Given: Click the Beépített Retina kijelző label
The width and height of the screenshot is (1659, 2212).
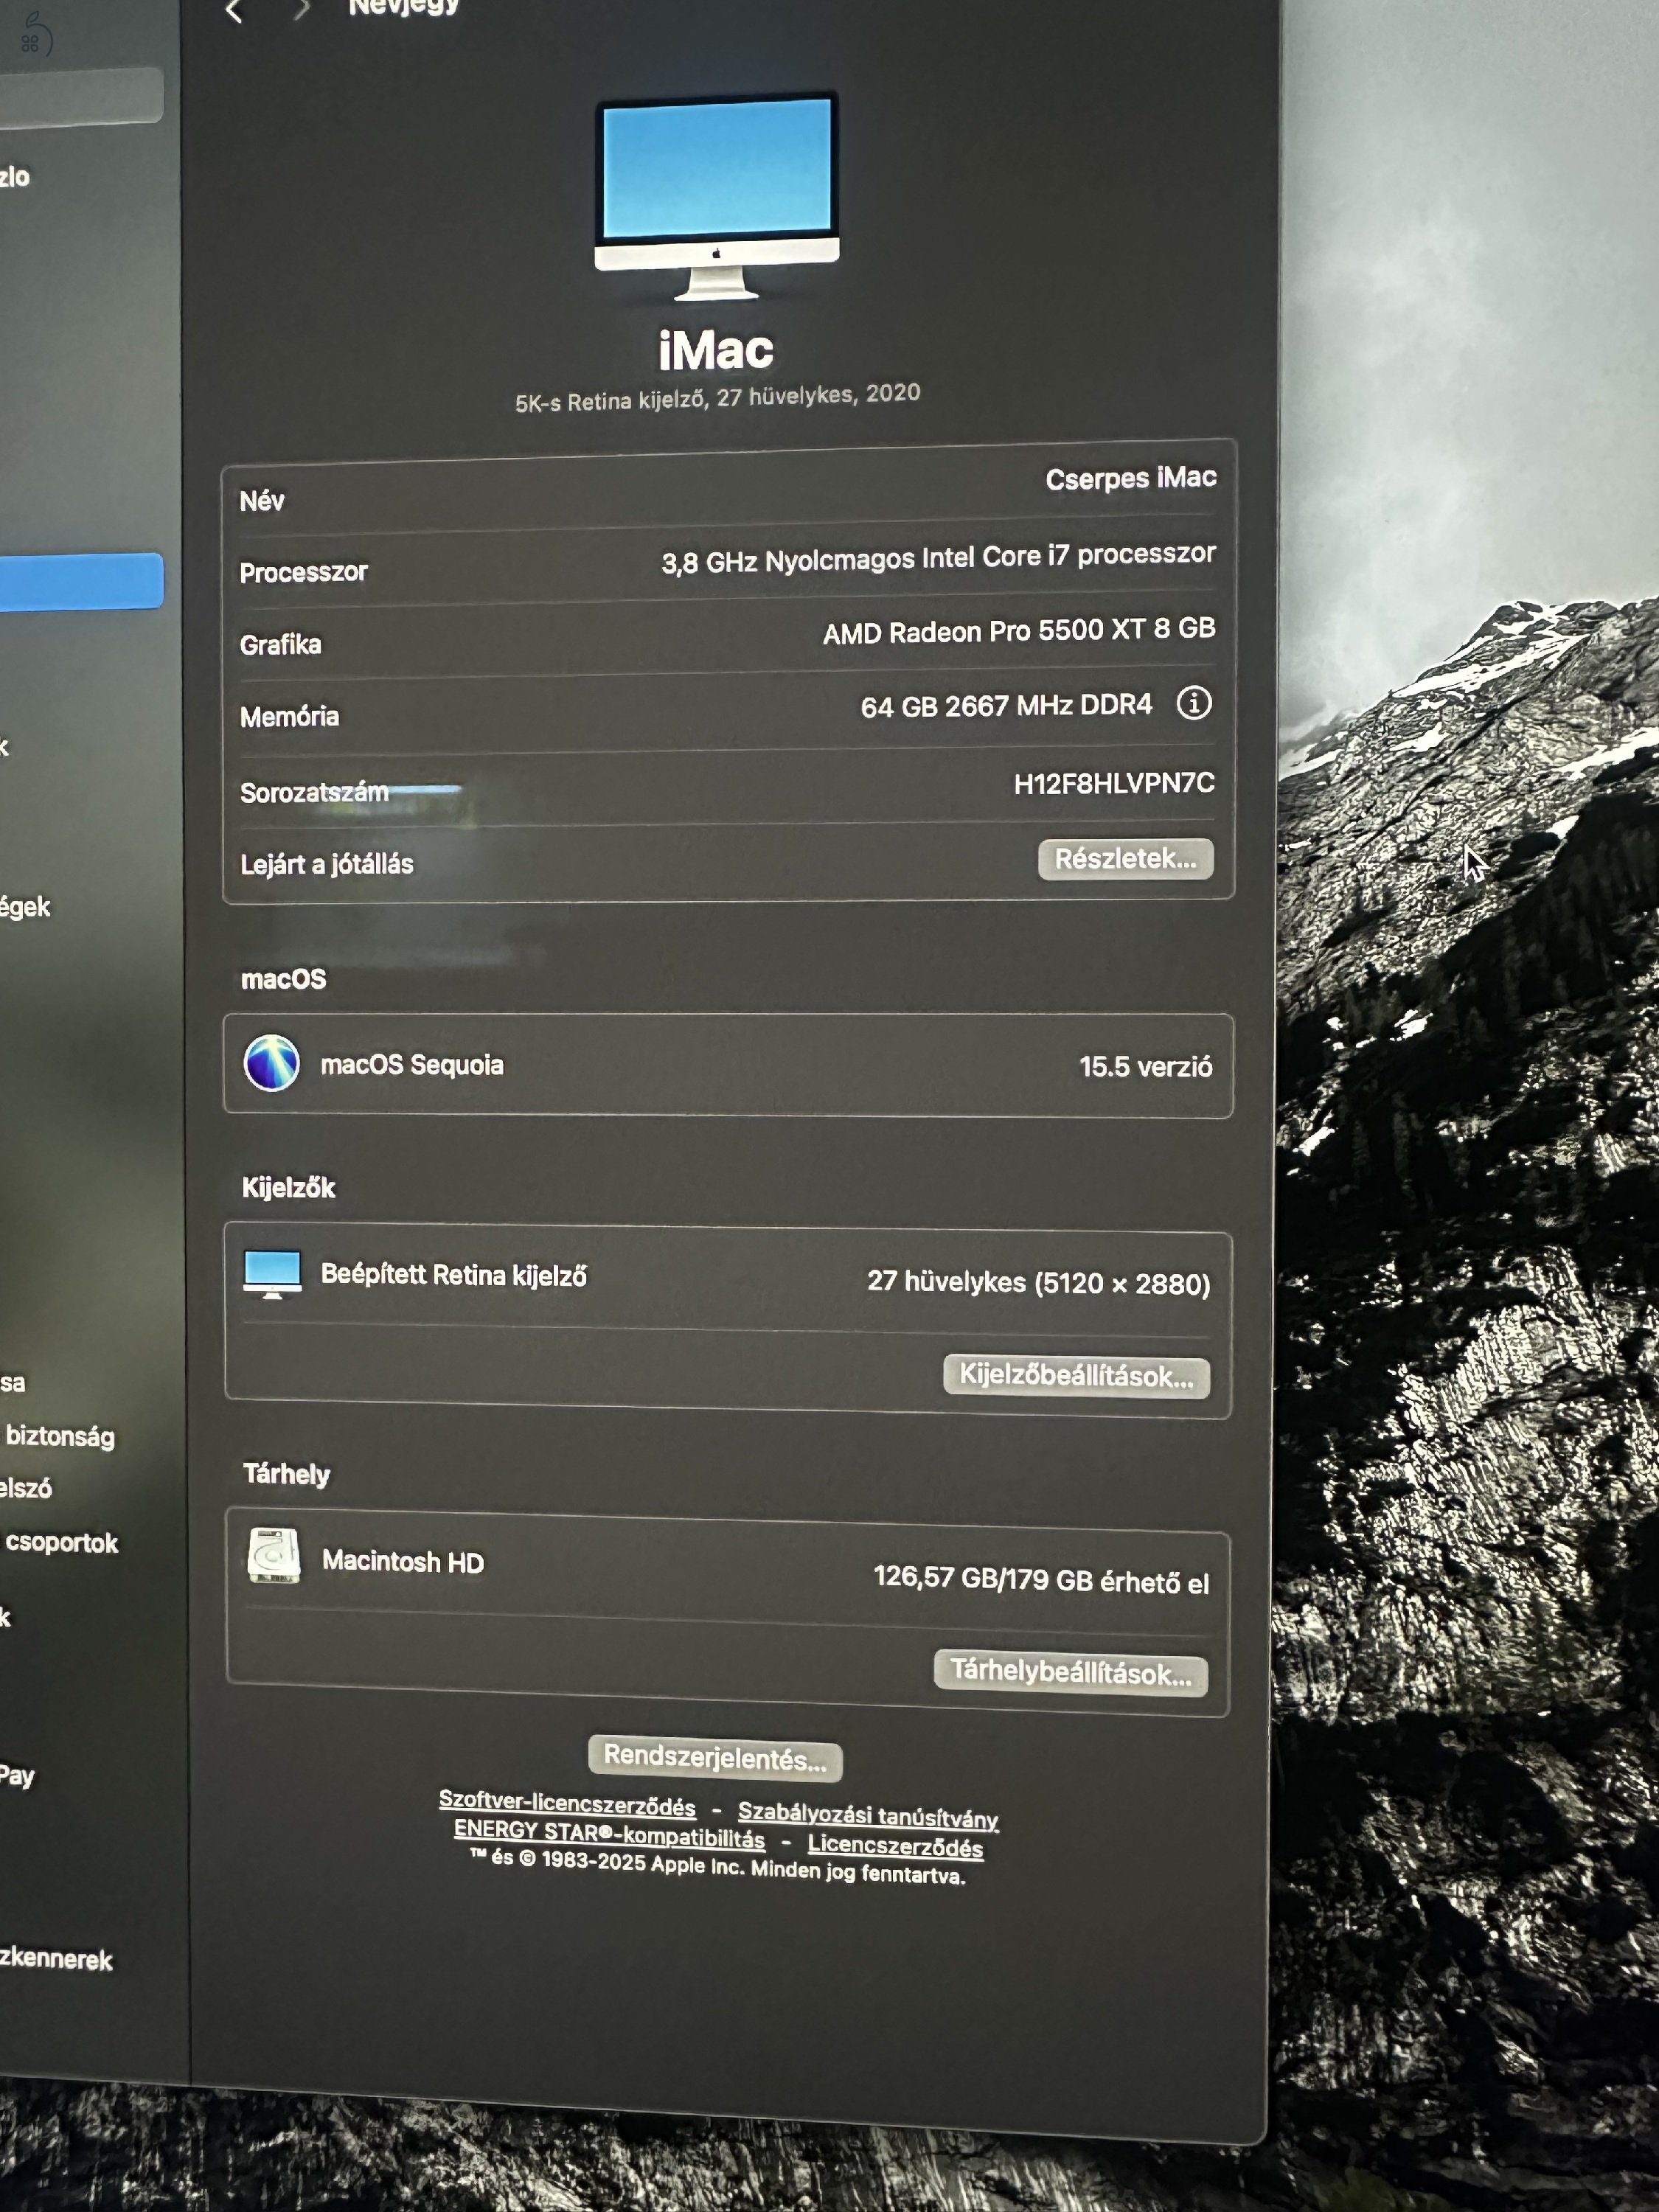Looking at the screenshot, I should coord(454,1275).
